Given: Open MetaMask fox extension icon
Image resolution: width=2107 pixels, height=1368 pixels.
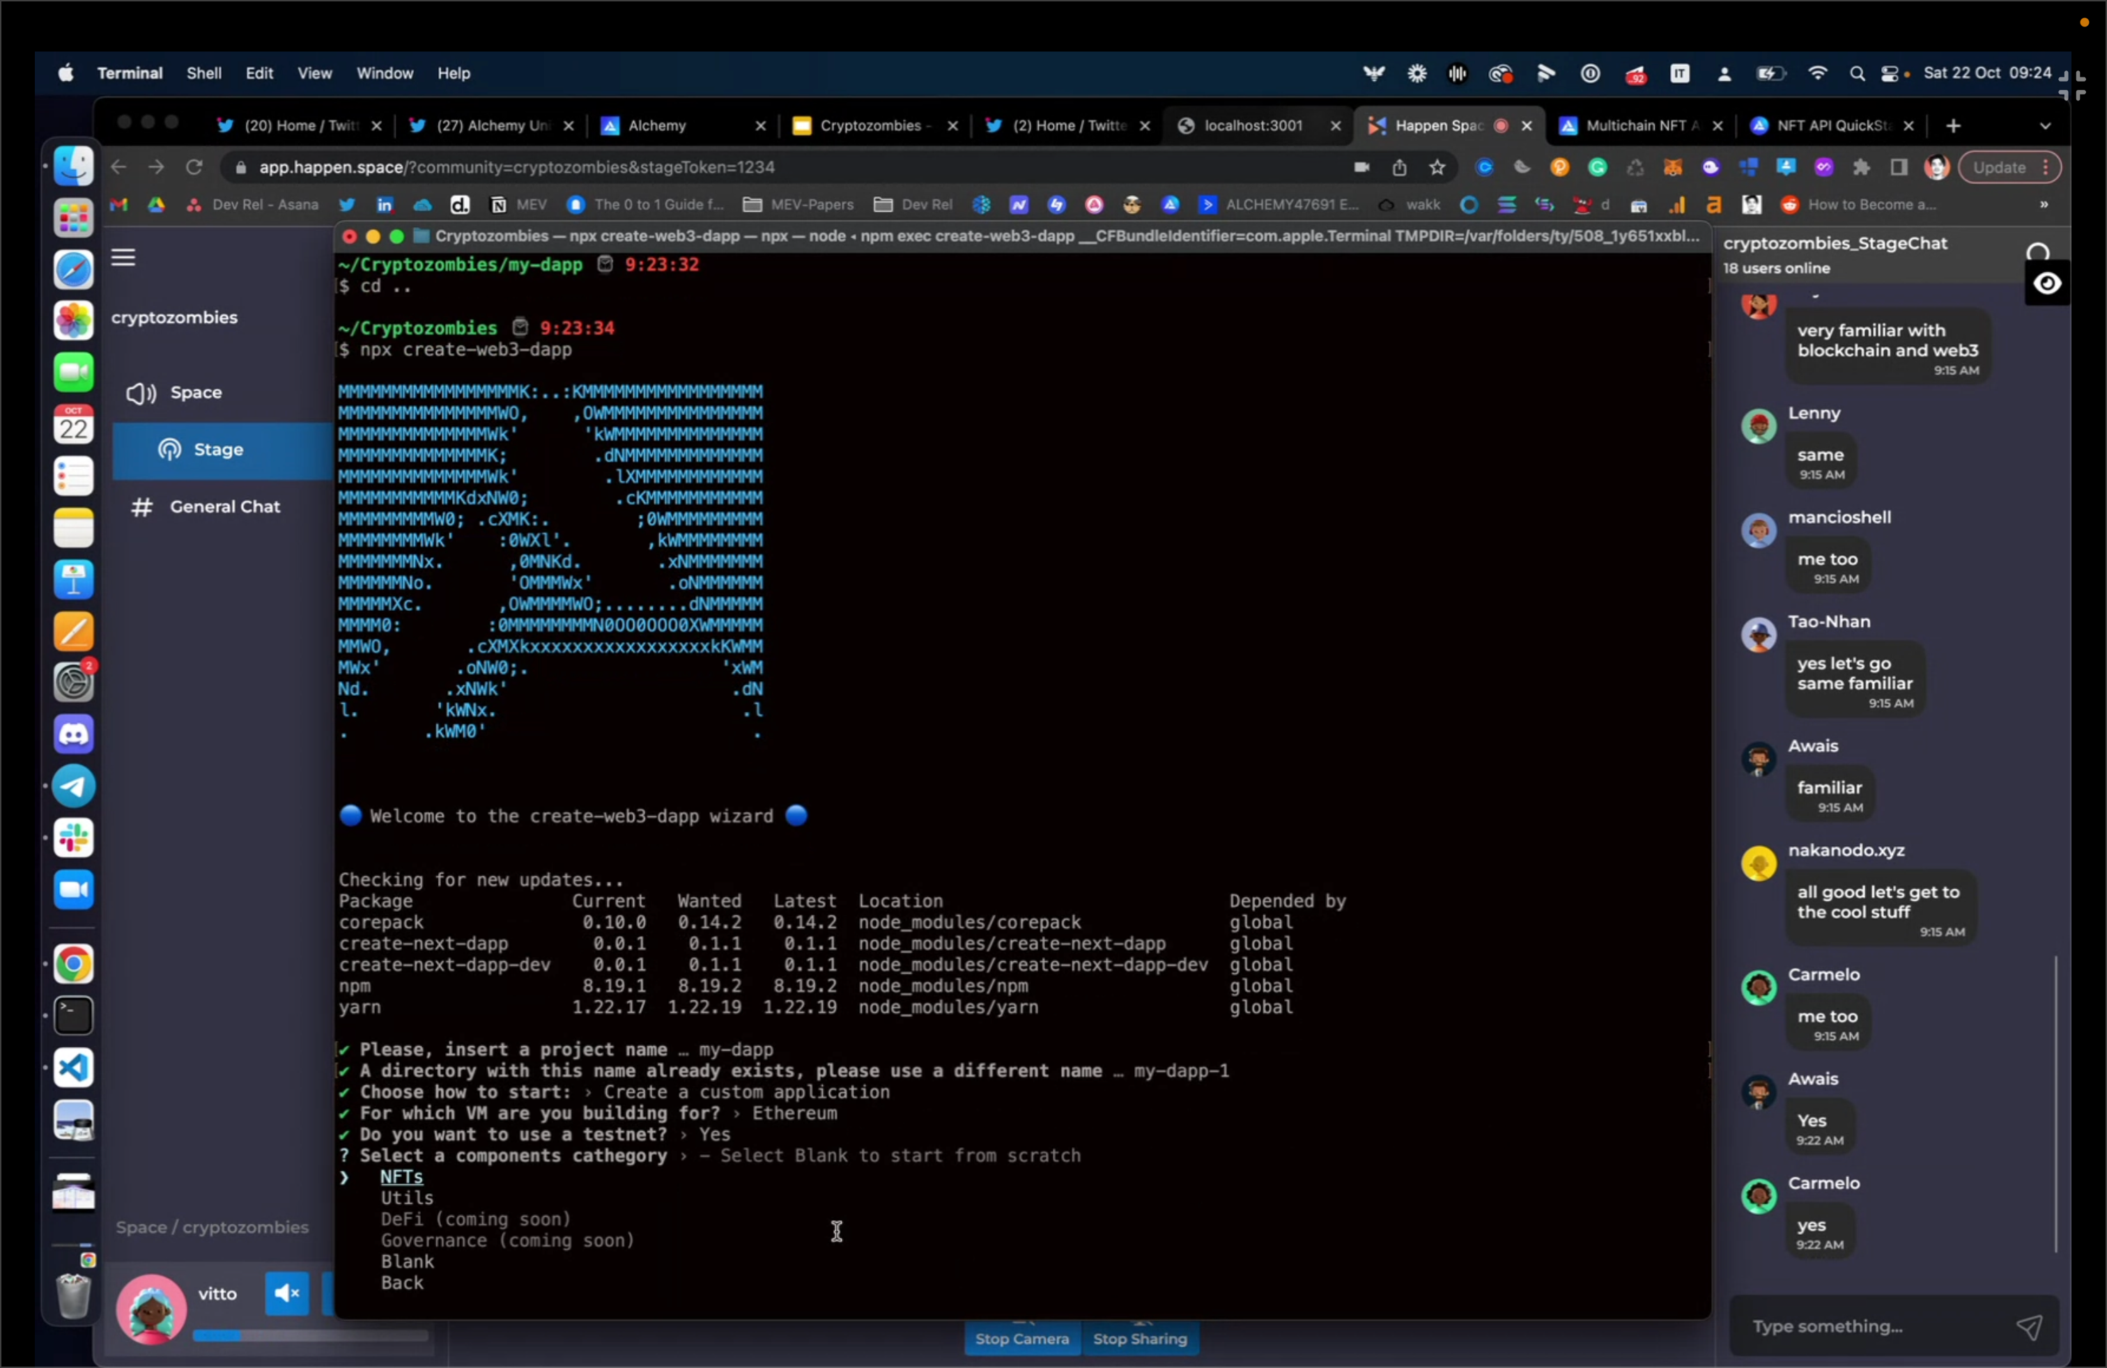Looking at the screenshot, I should pos(1672,167).
